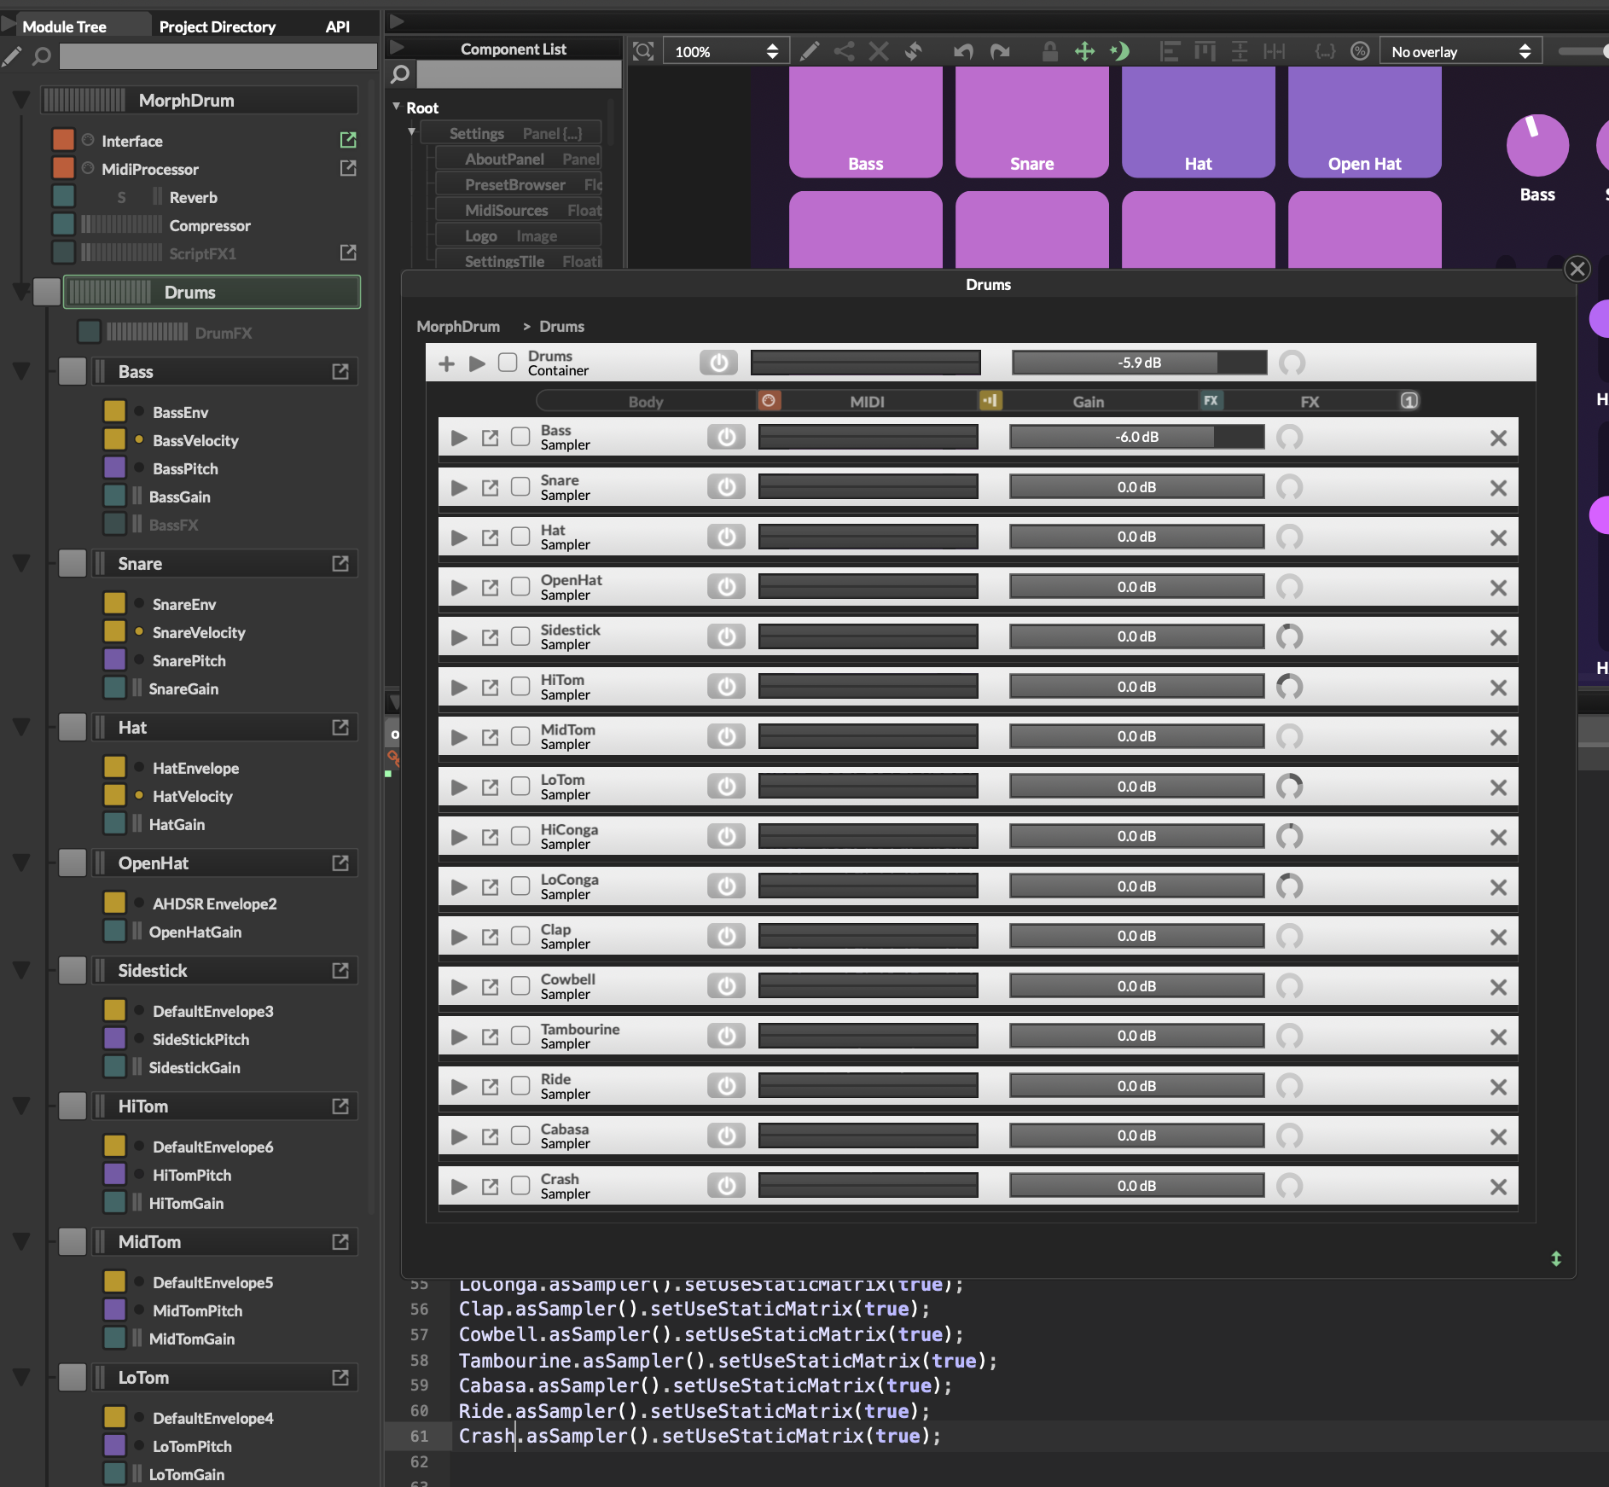1609x1487 pixels.
Task: Select the pencil edit tool in the toolbar
Action: click(x=809, y=51)
